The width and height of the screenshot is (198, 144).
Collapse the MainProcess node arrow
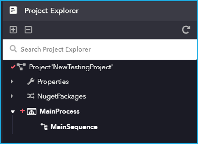pos(13,111)
